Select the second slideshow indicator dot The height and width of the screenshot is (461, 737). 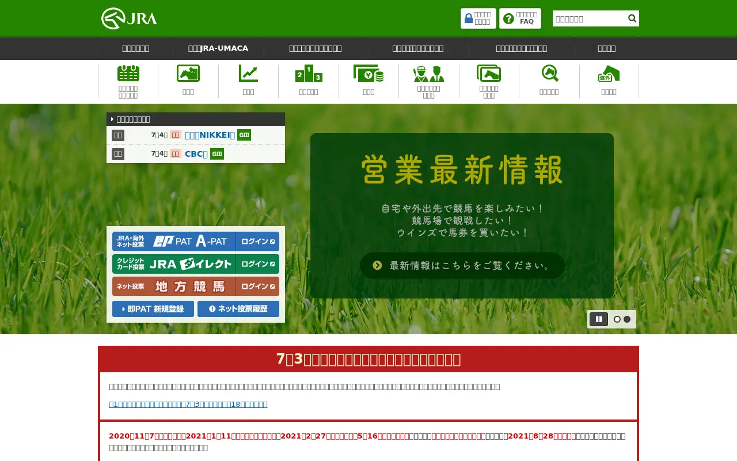click(627, 319)
